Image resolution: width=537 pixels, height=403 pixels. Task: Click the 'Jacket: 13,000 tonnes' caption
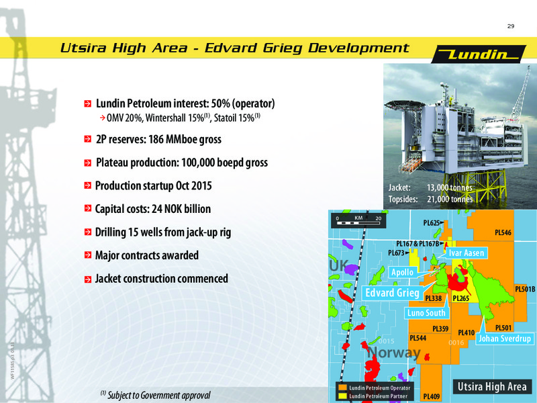click(x=430, y=187)
